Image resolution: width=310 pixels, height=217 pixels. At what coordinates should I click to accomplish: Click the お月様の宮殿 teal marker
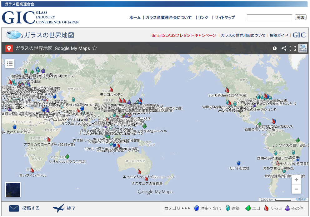(x=73, y=99)
